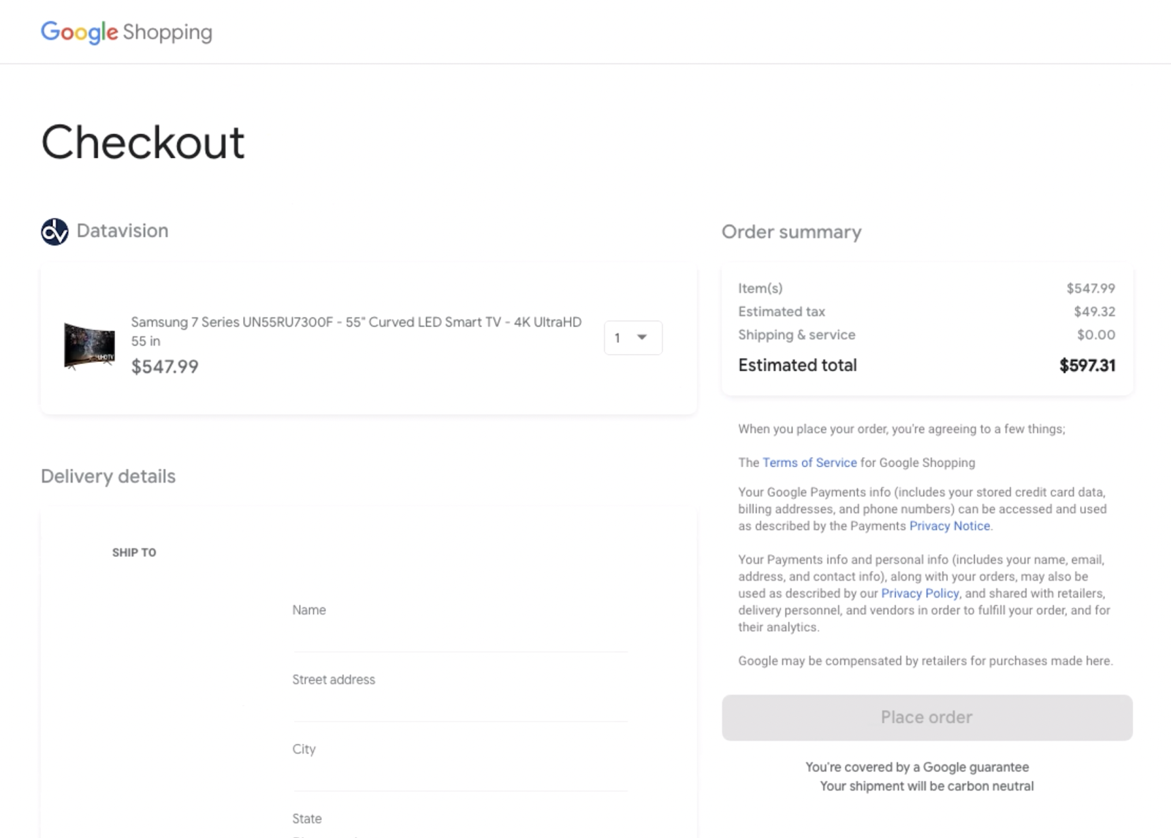Click the Place order button
The width and height of the screenshot is (1171, 838).
927,717
